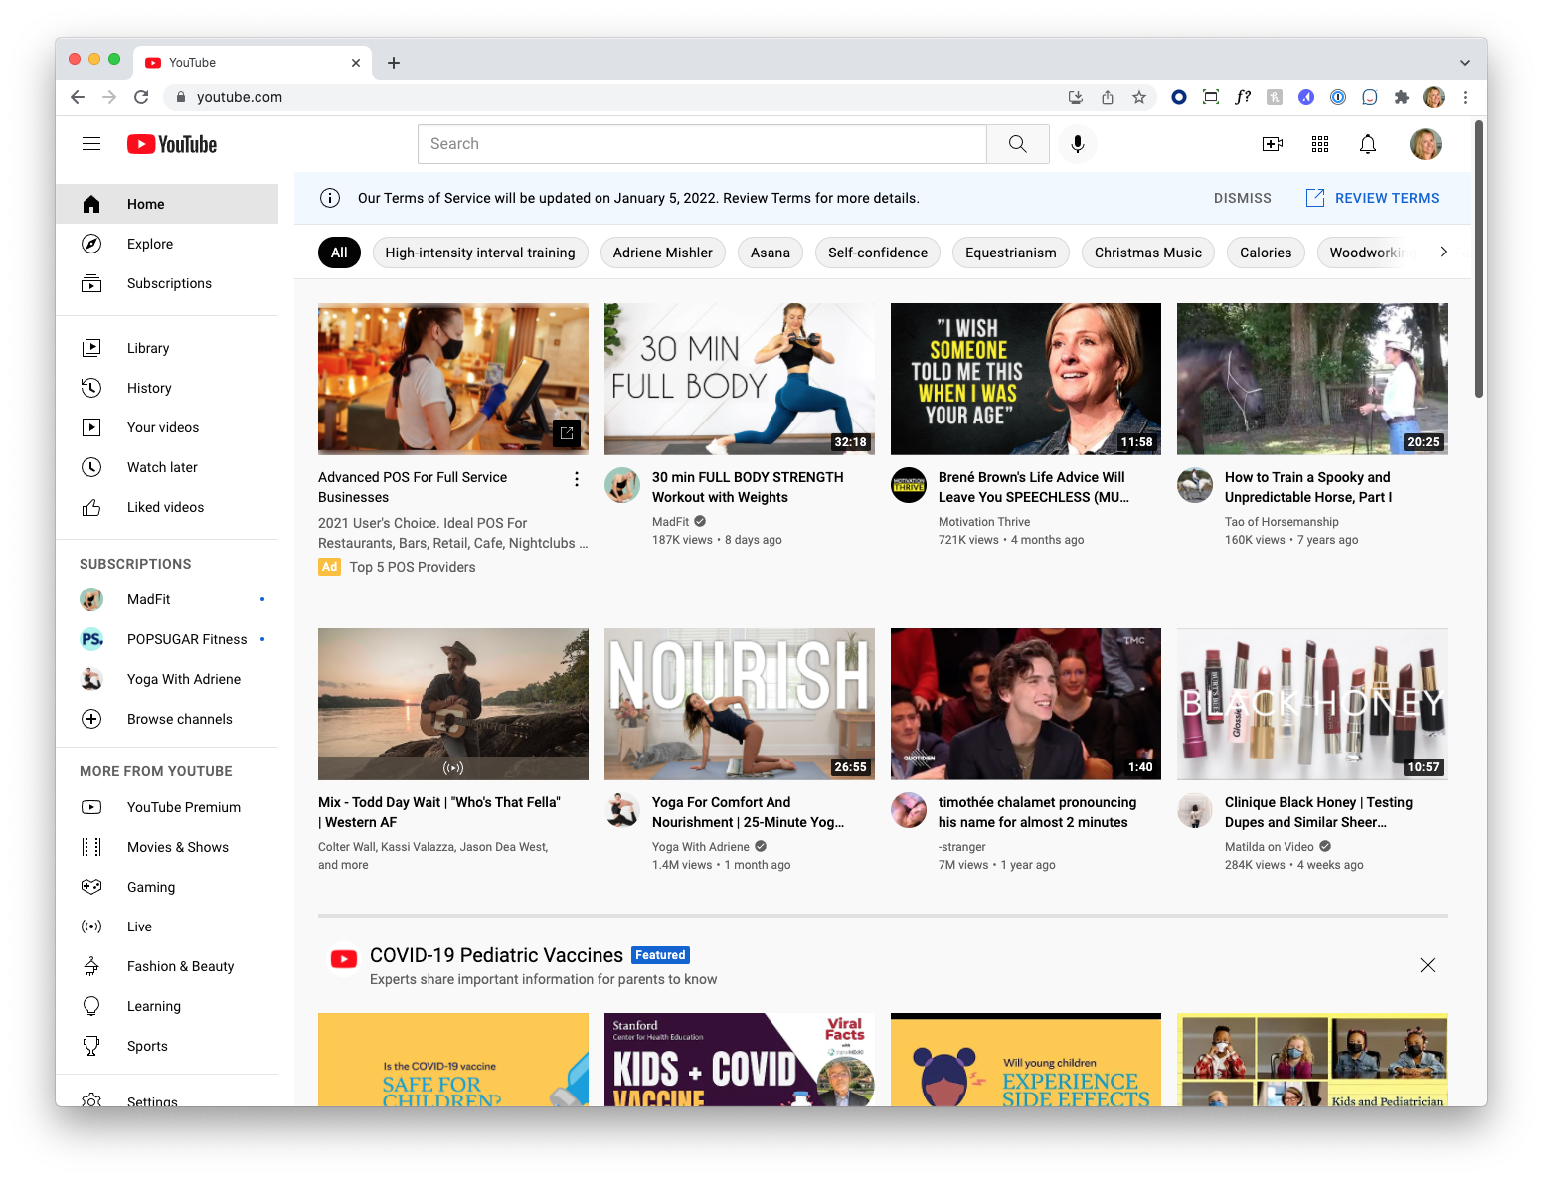Select Equestrianism filter chip

tap(1011, 253)
